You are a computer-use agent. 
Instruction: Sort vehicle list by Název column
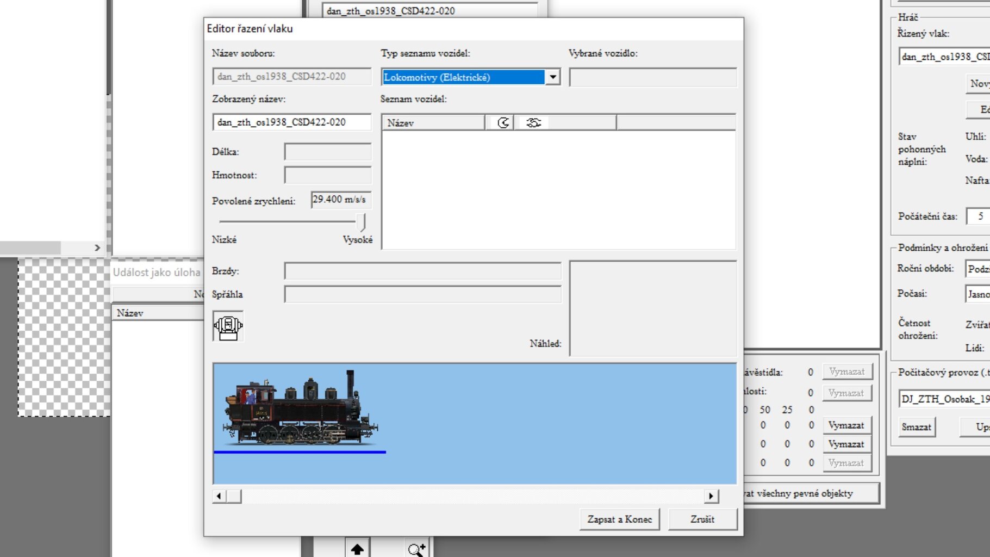pos(433,123)
